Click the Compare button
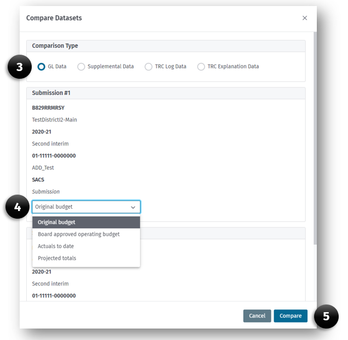348x340 pixels. [x=291, y=316]
